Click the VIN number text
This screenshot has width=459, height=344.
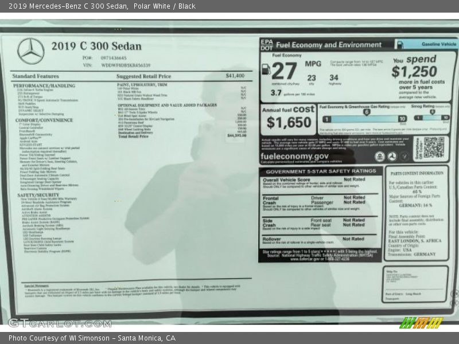(126, 65)
